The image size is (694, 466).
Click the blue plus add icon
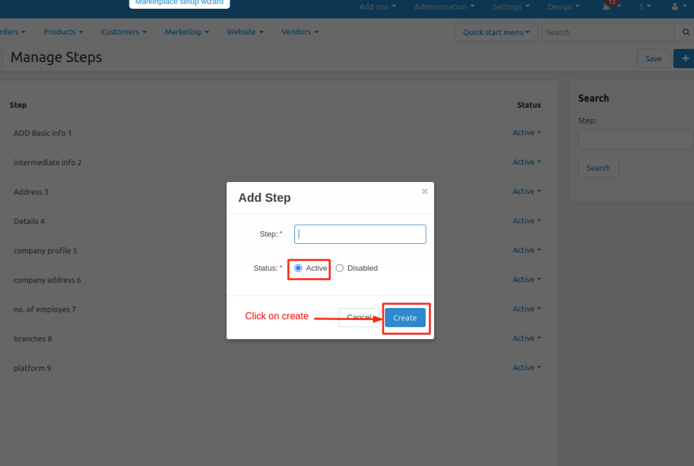[685, 58]
